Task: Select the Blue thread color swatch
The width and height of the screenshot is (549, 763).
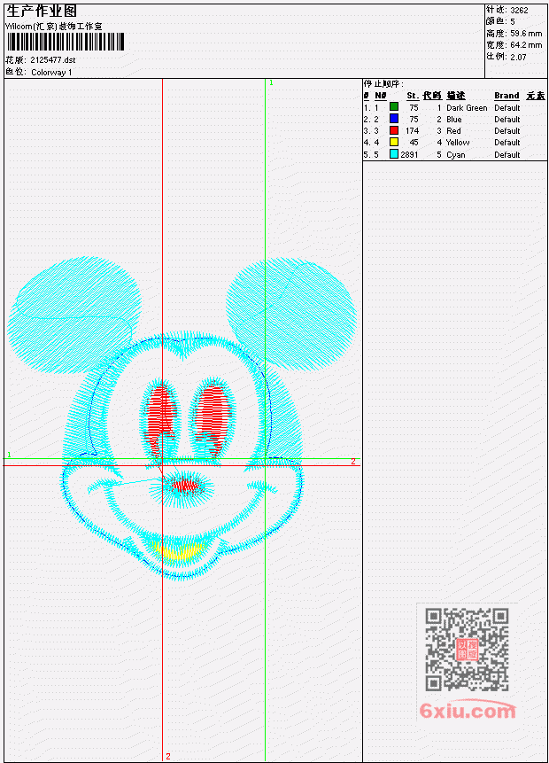Action: (394, 118)
